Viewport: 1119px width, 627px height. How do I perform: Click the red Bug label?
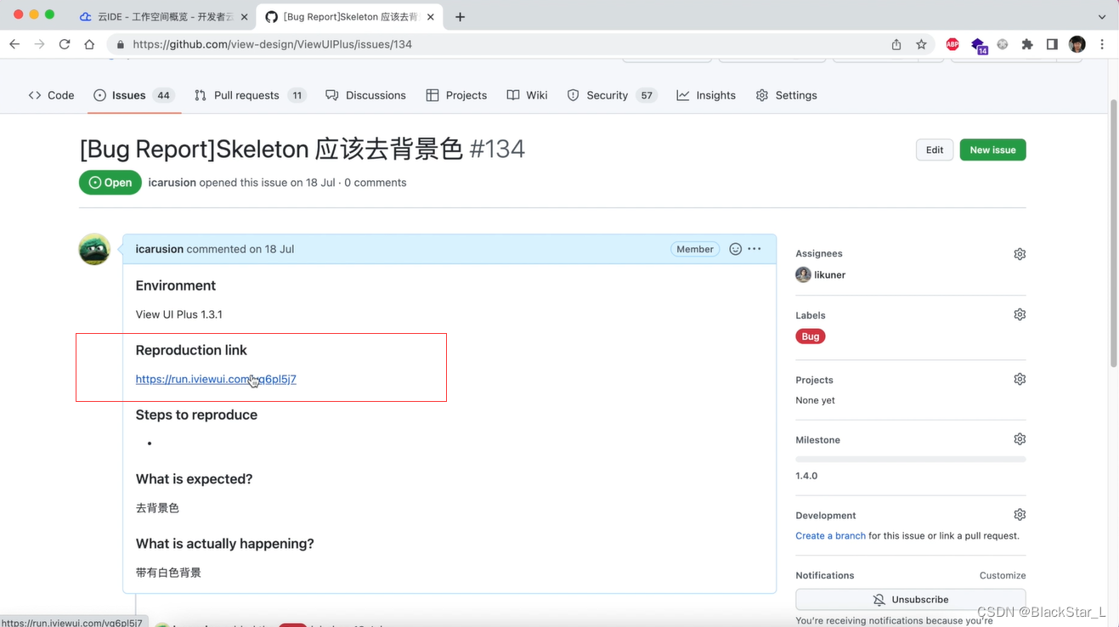coord(811,336)
